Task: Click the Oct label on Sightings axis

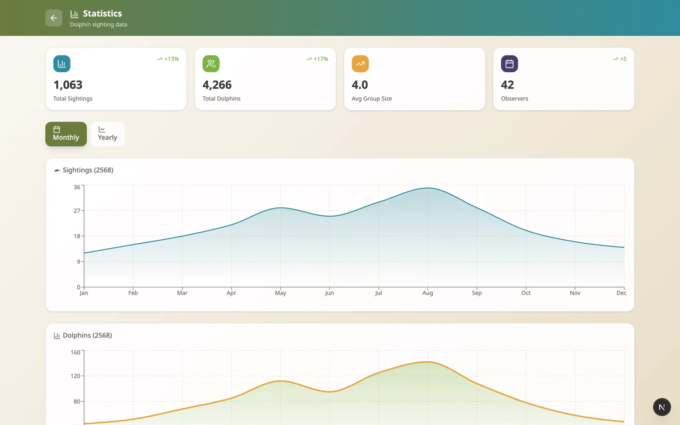Action: [x=526, y=293]
